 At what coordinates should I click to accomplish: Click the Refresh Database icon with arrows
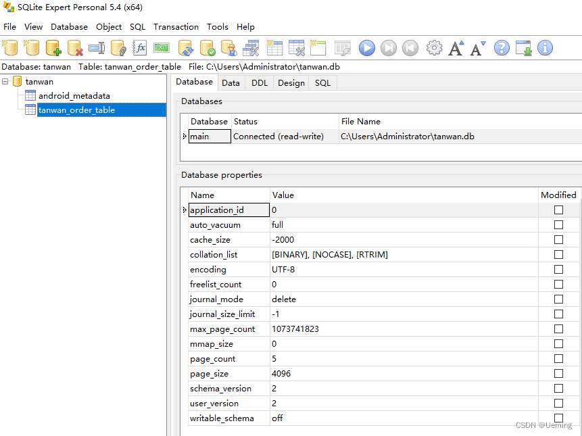186,48
